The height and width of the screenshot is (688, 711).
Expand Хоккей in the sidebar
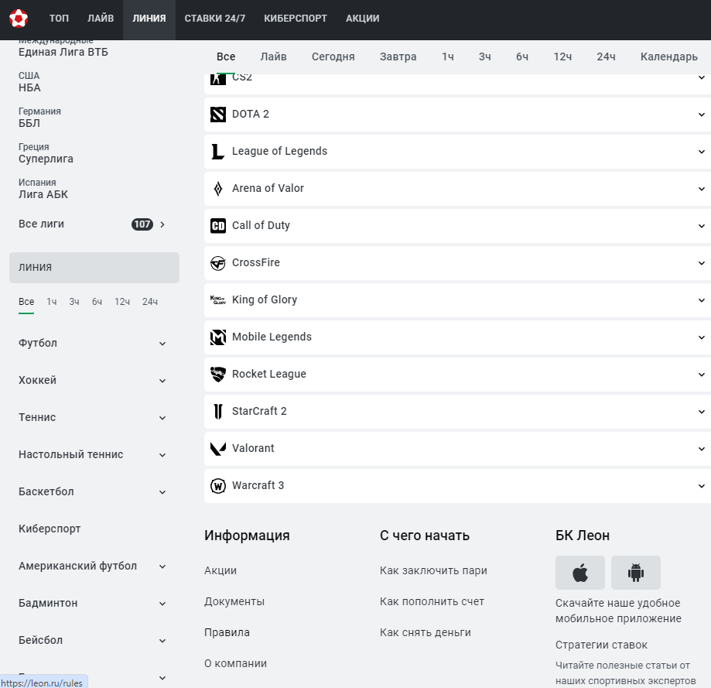[162, 381]
